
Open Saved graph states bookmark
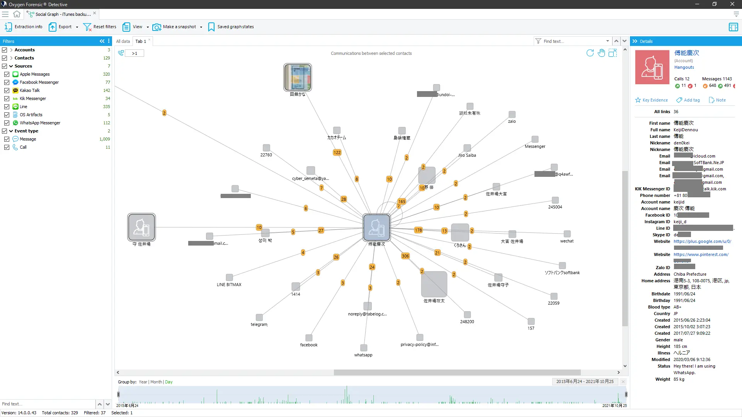(x=211, y=27)
